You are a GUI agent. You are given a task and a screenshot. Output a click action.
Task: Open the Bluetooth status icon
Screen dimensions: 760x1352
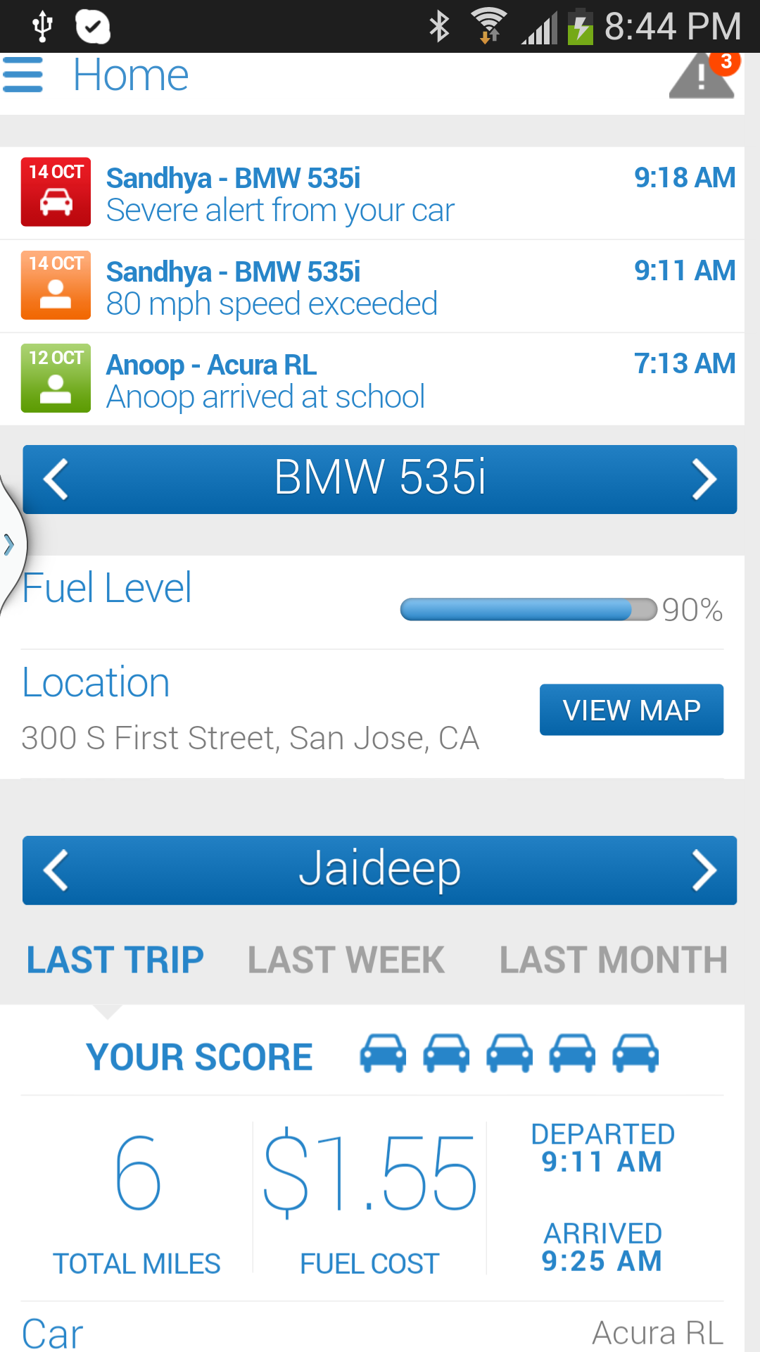[x=440, y=27]
